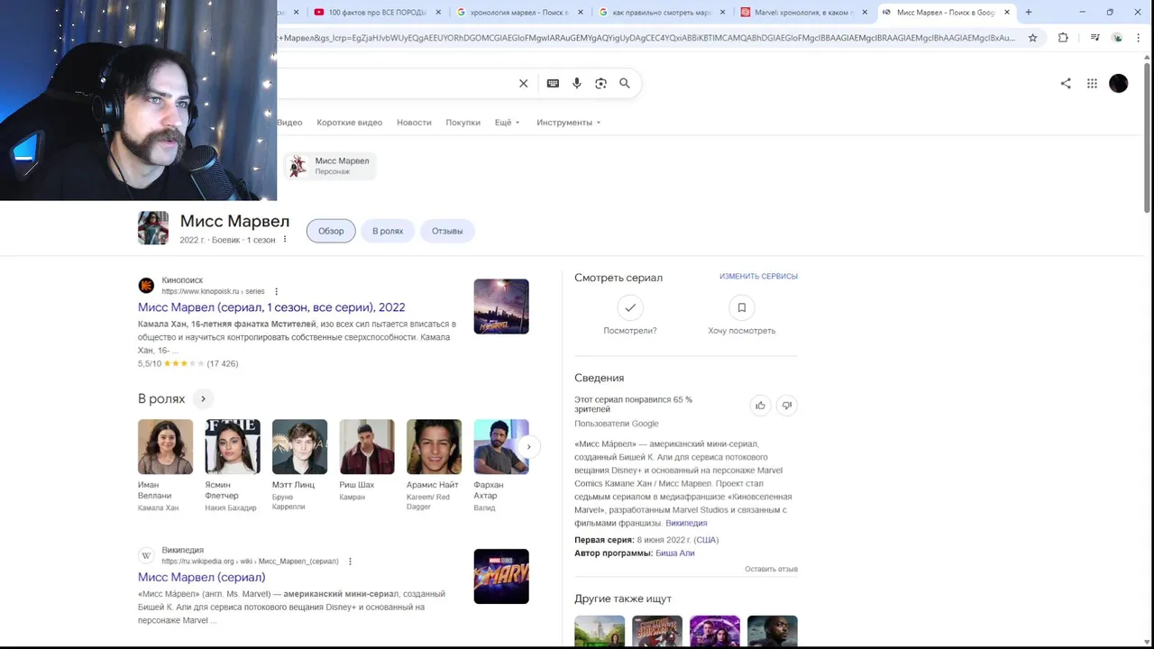This screenshot has width=1154, height=649.
Task: Click the browser address bar URL
Action: pyautogui.click(x=646, y=38)
